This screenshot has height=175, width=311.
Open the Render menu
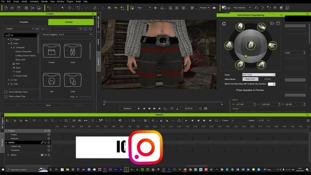44,1
